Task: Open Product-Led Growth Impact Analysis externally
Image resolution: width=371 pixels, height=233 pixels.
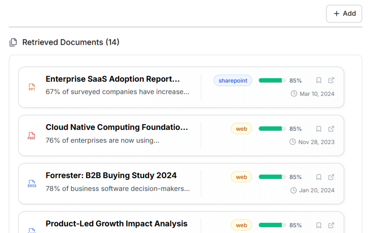Action: (331, 225)
